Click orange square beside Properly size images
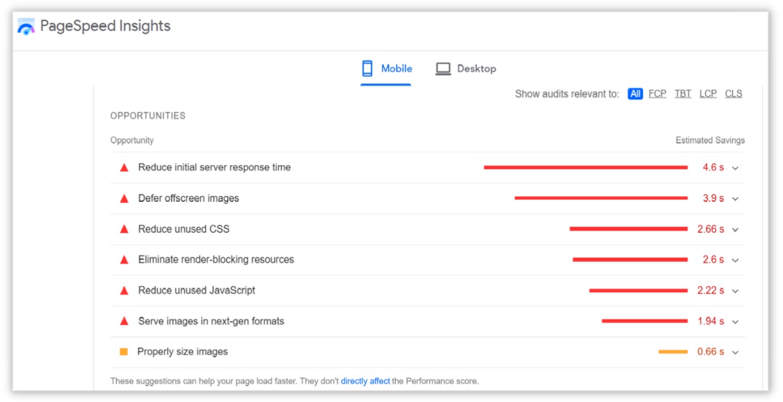 (124, 351)
